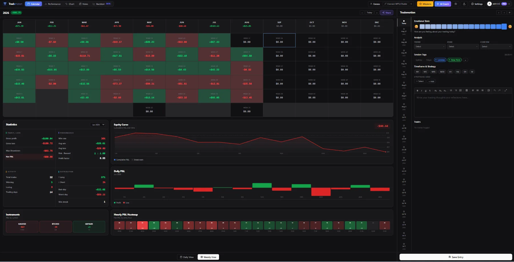The image size is (514, 262).
Task: Insert table in journal editor
Action: click(x=467, y=90)
